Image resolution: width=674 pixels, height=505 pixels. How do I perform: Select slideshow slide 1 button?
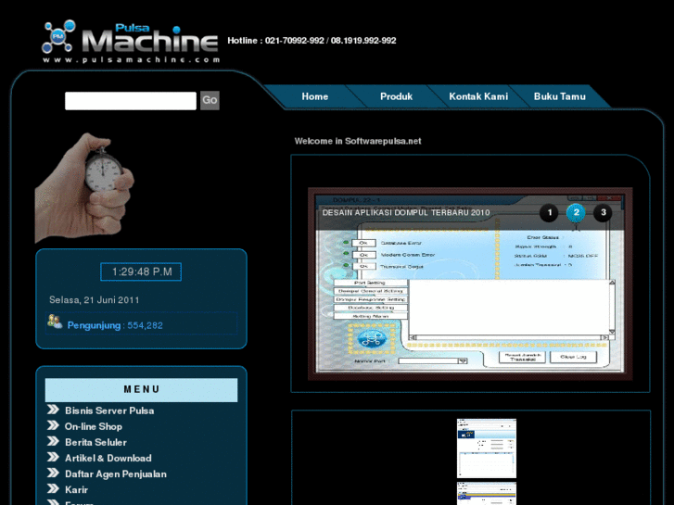(x=549, y=213)
